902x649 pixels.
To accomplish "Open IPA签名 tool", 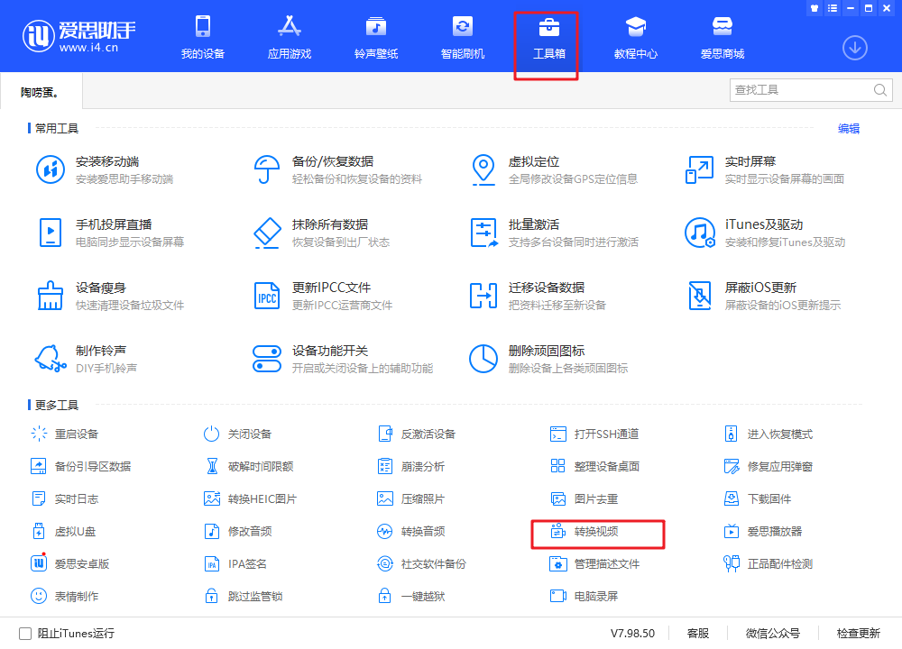I will (x=235, y=564).
